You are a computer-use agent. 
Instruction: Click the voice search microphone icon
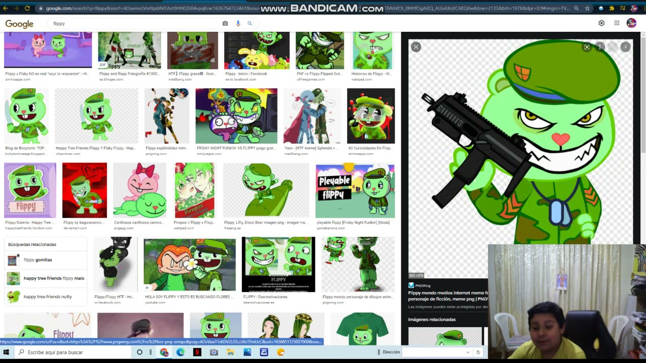(238, 23)
